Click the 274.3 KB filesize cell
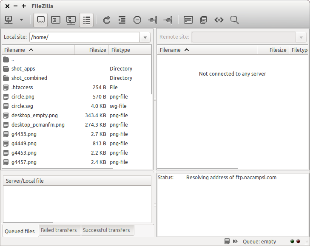310x246 pixels. (x=96, y=125)
